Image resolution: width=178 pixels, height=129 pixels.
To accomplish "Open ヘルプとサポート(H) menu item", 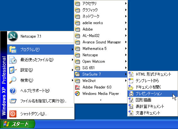I will coord(40,91).
